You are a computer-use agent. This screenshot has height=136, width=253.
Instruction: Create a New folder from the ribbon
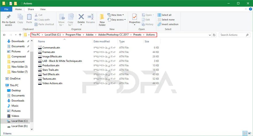click(x=102, y=20)
